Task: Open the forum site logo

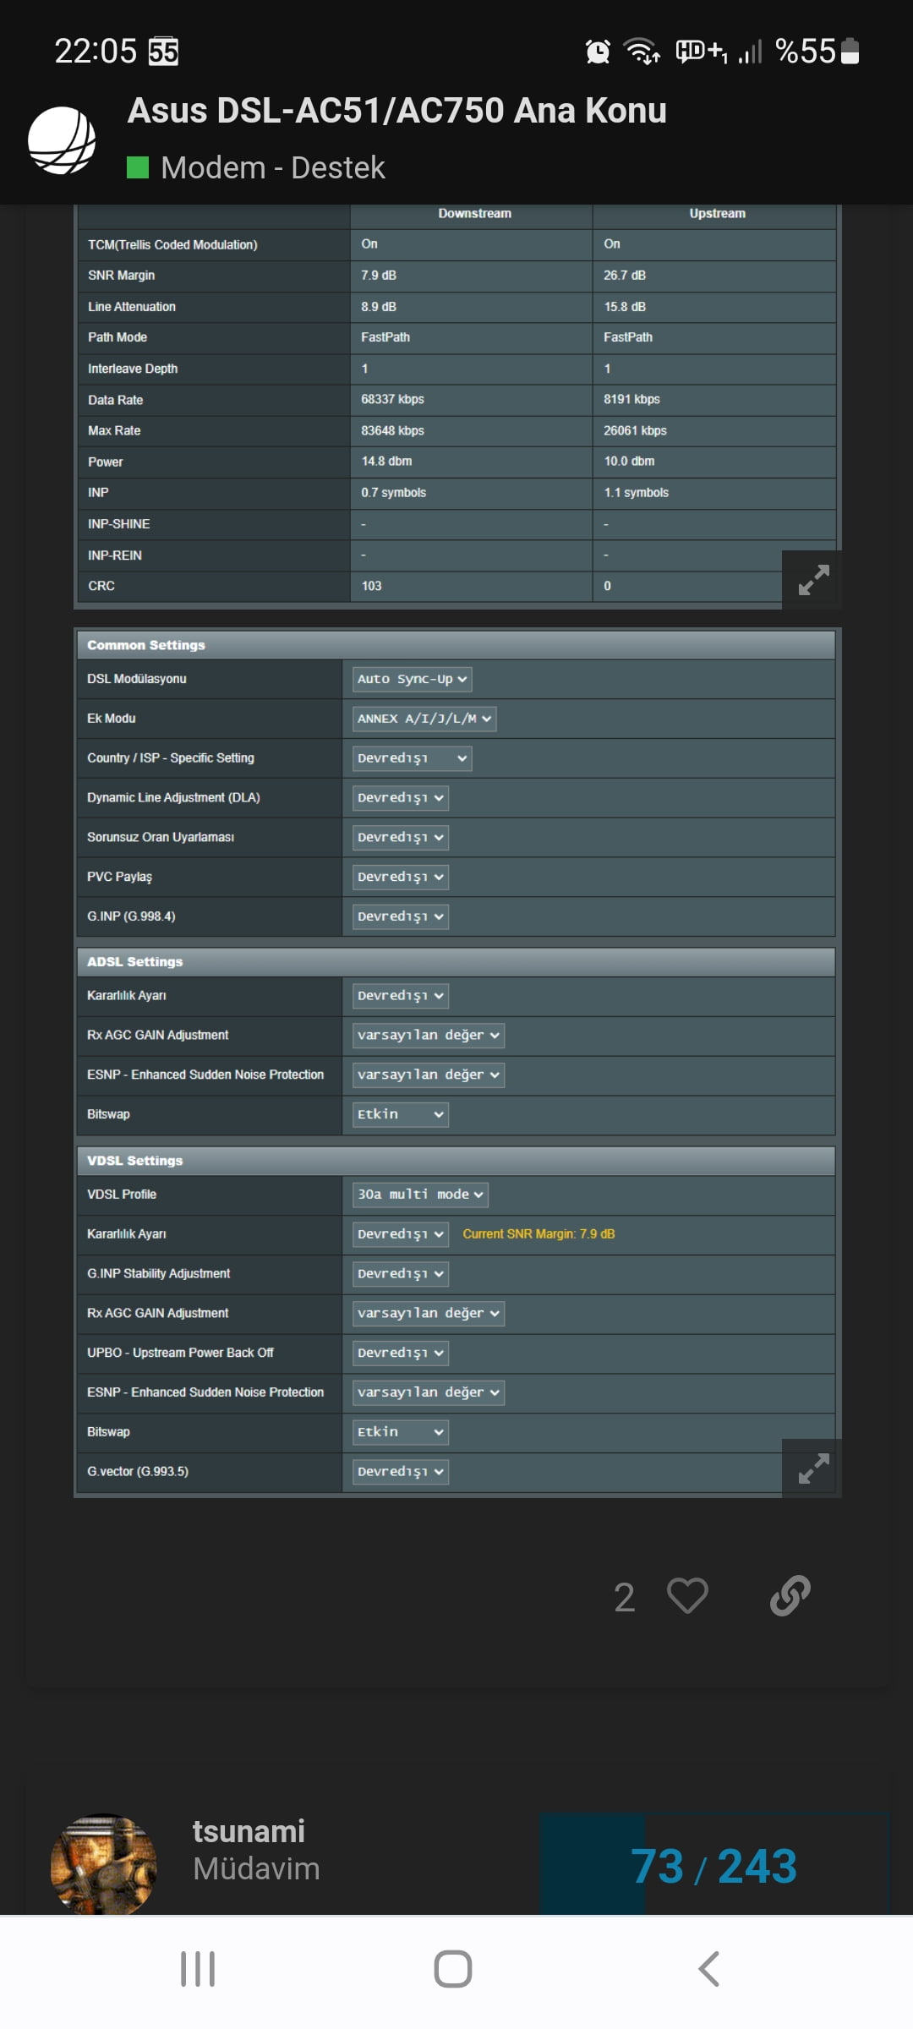Action: pyautogui.click(x=62, y=140)
